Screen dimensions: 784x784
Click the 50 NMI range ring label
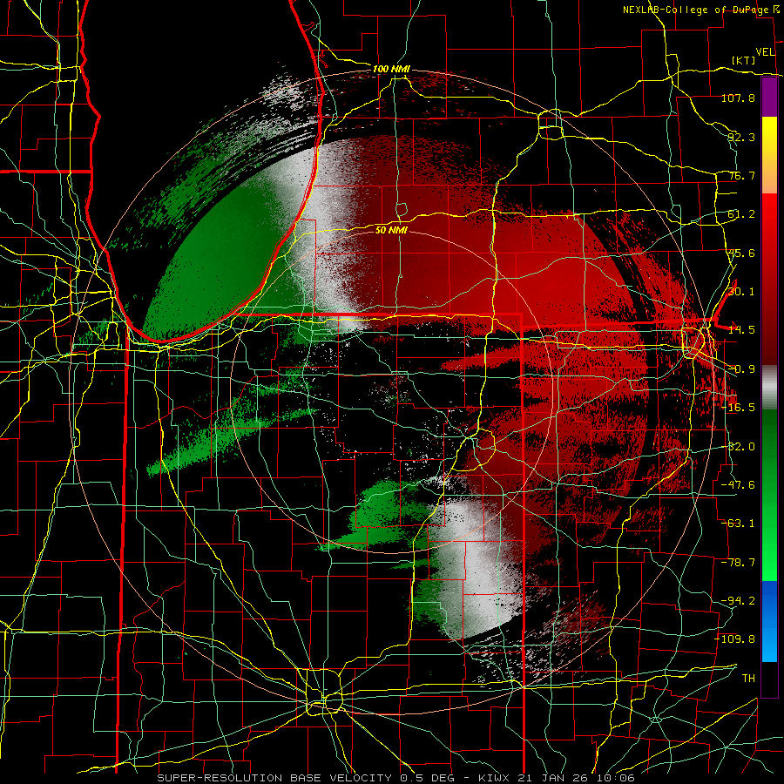click(x=391, y=231)
